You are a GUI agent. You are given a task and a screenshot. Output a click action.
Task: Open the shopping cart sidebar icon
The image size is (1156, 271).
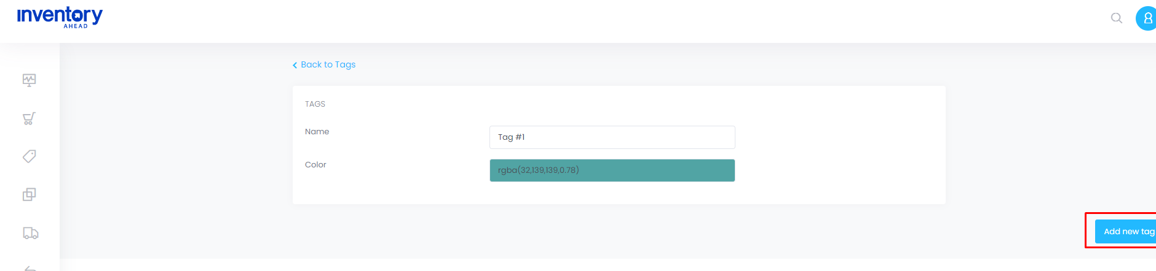(29, 118)
